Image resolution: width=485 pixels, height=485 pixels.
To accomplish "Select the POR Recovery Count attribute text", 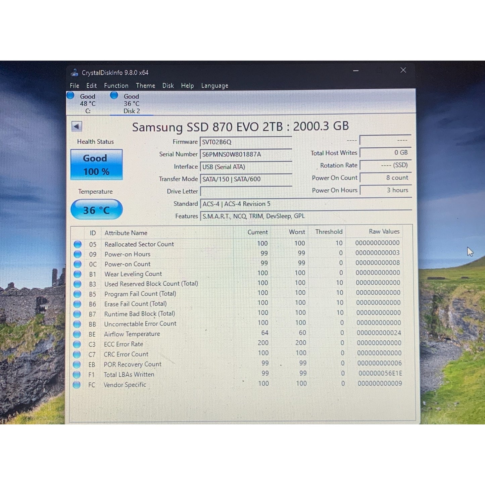I will (133, 364).
